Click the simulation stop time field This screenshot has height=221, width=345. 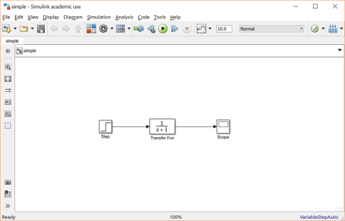tap(224, 29)
